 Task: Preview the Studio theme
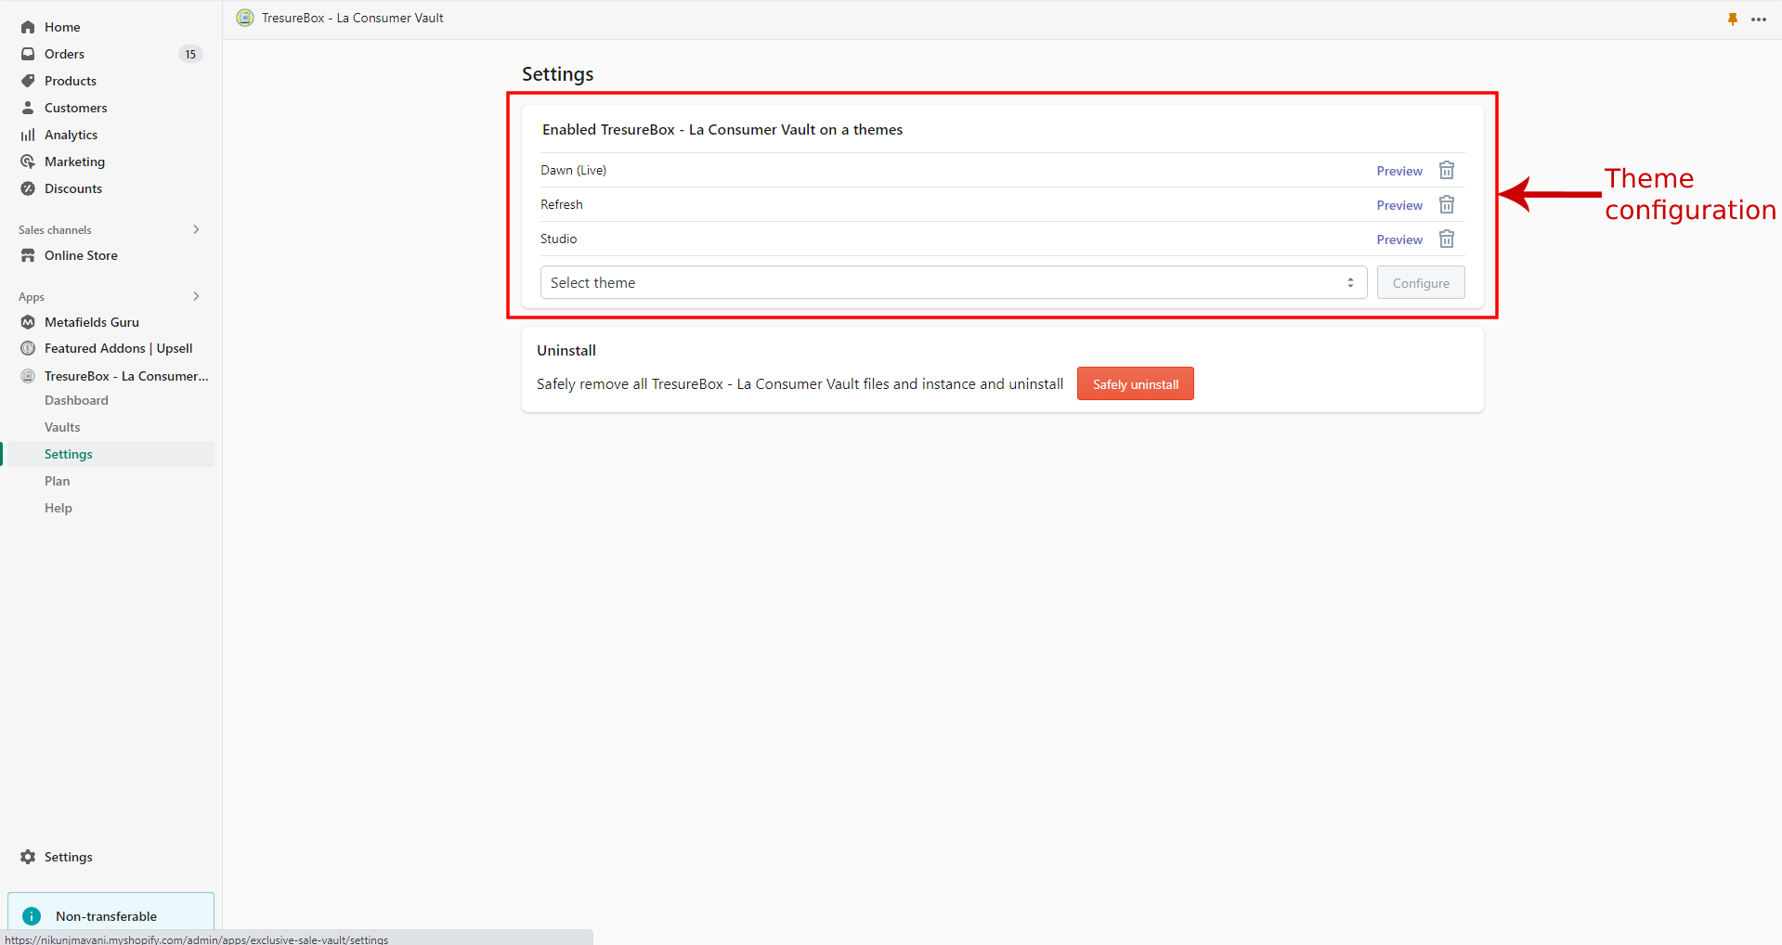click(x=1399, y=239)
